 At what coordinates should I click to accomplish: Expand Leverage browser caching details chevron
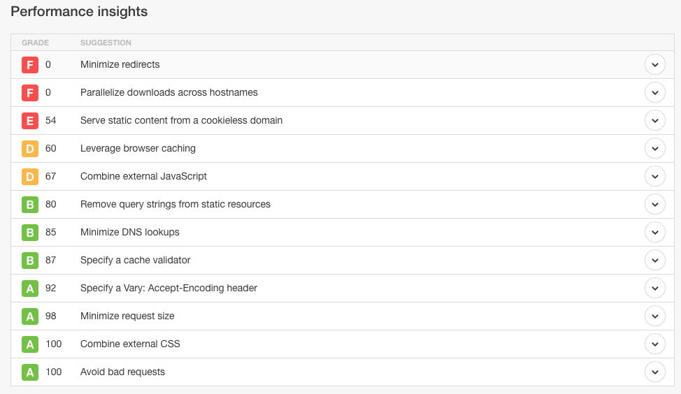654,148
